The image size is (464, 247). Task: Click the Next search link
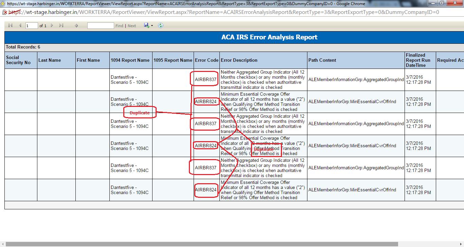tap(132, 26)
